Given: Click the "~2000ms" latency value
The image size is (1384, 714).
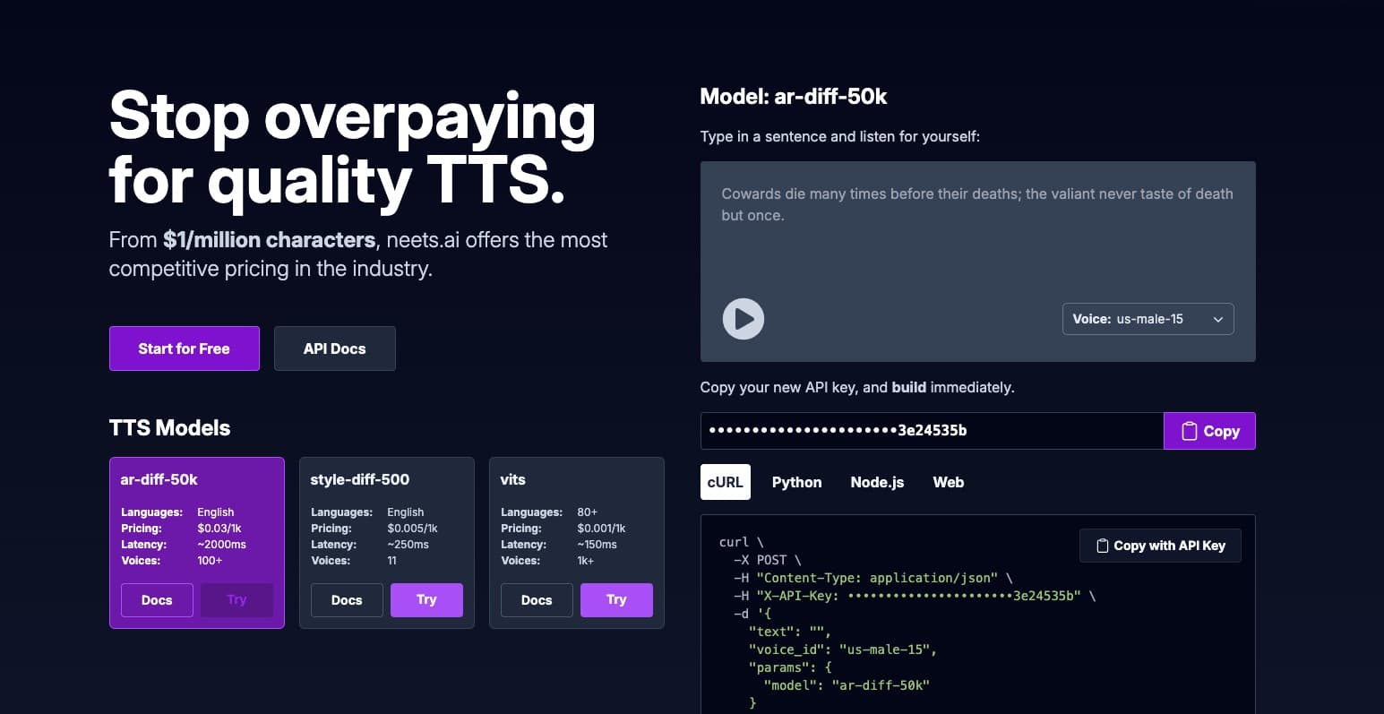Looking at the screenshot, I should [x=221, y=545].
